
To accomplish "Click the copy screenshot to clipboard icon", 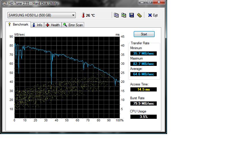I will coord(124,15).
